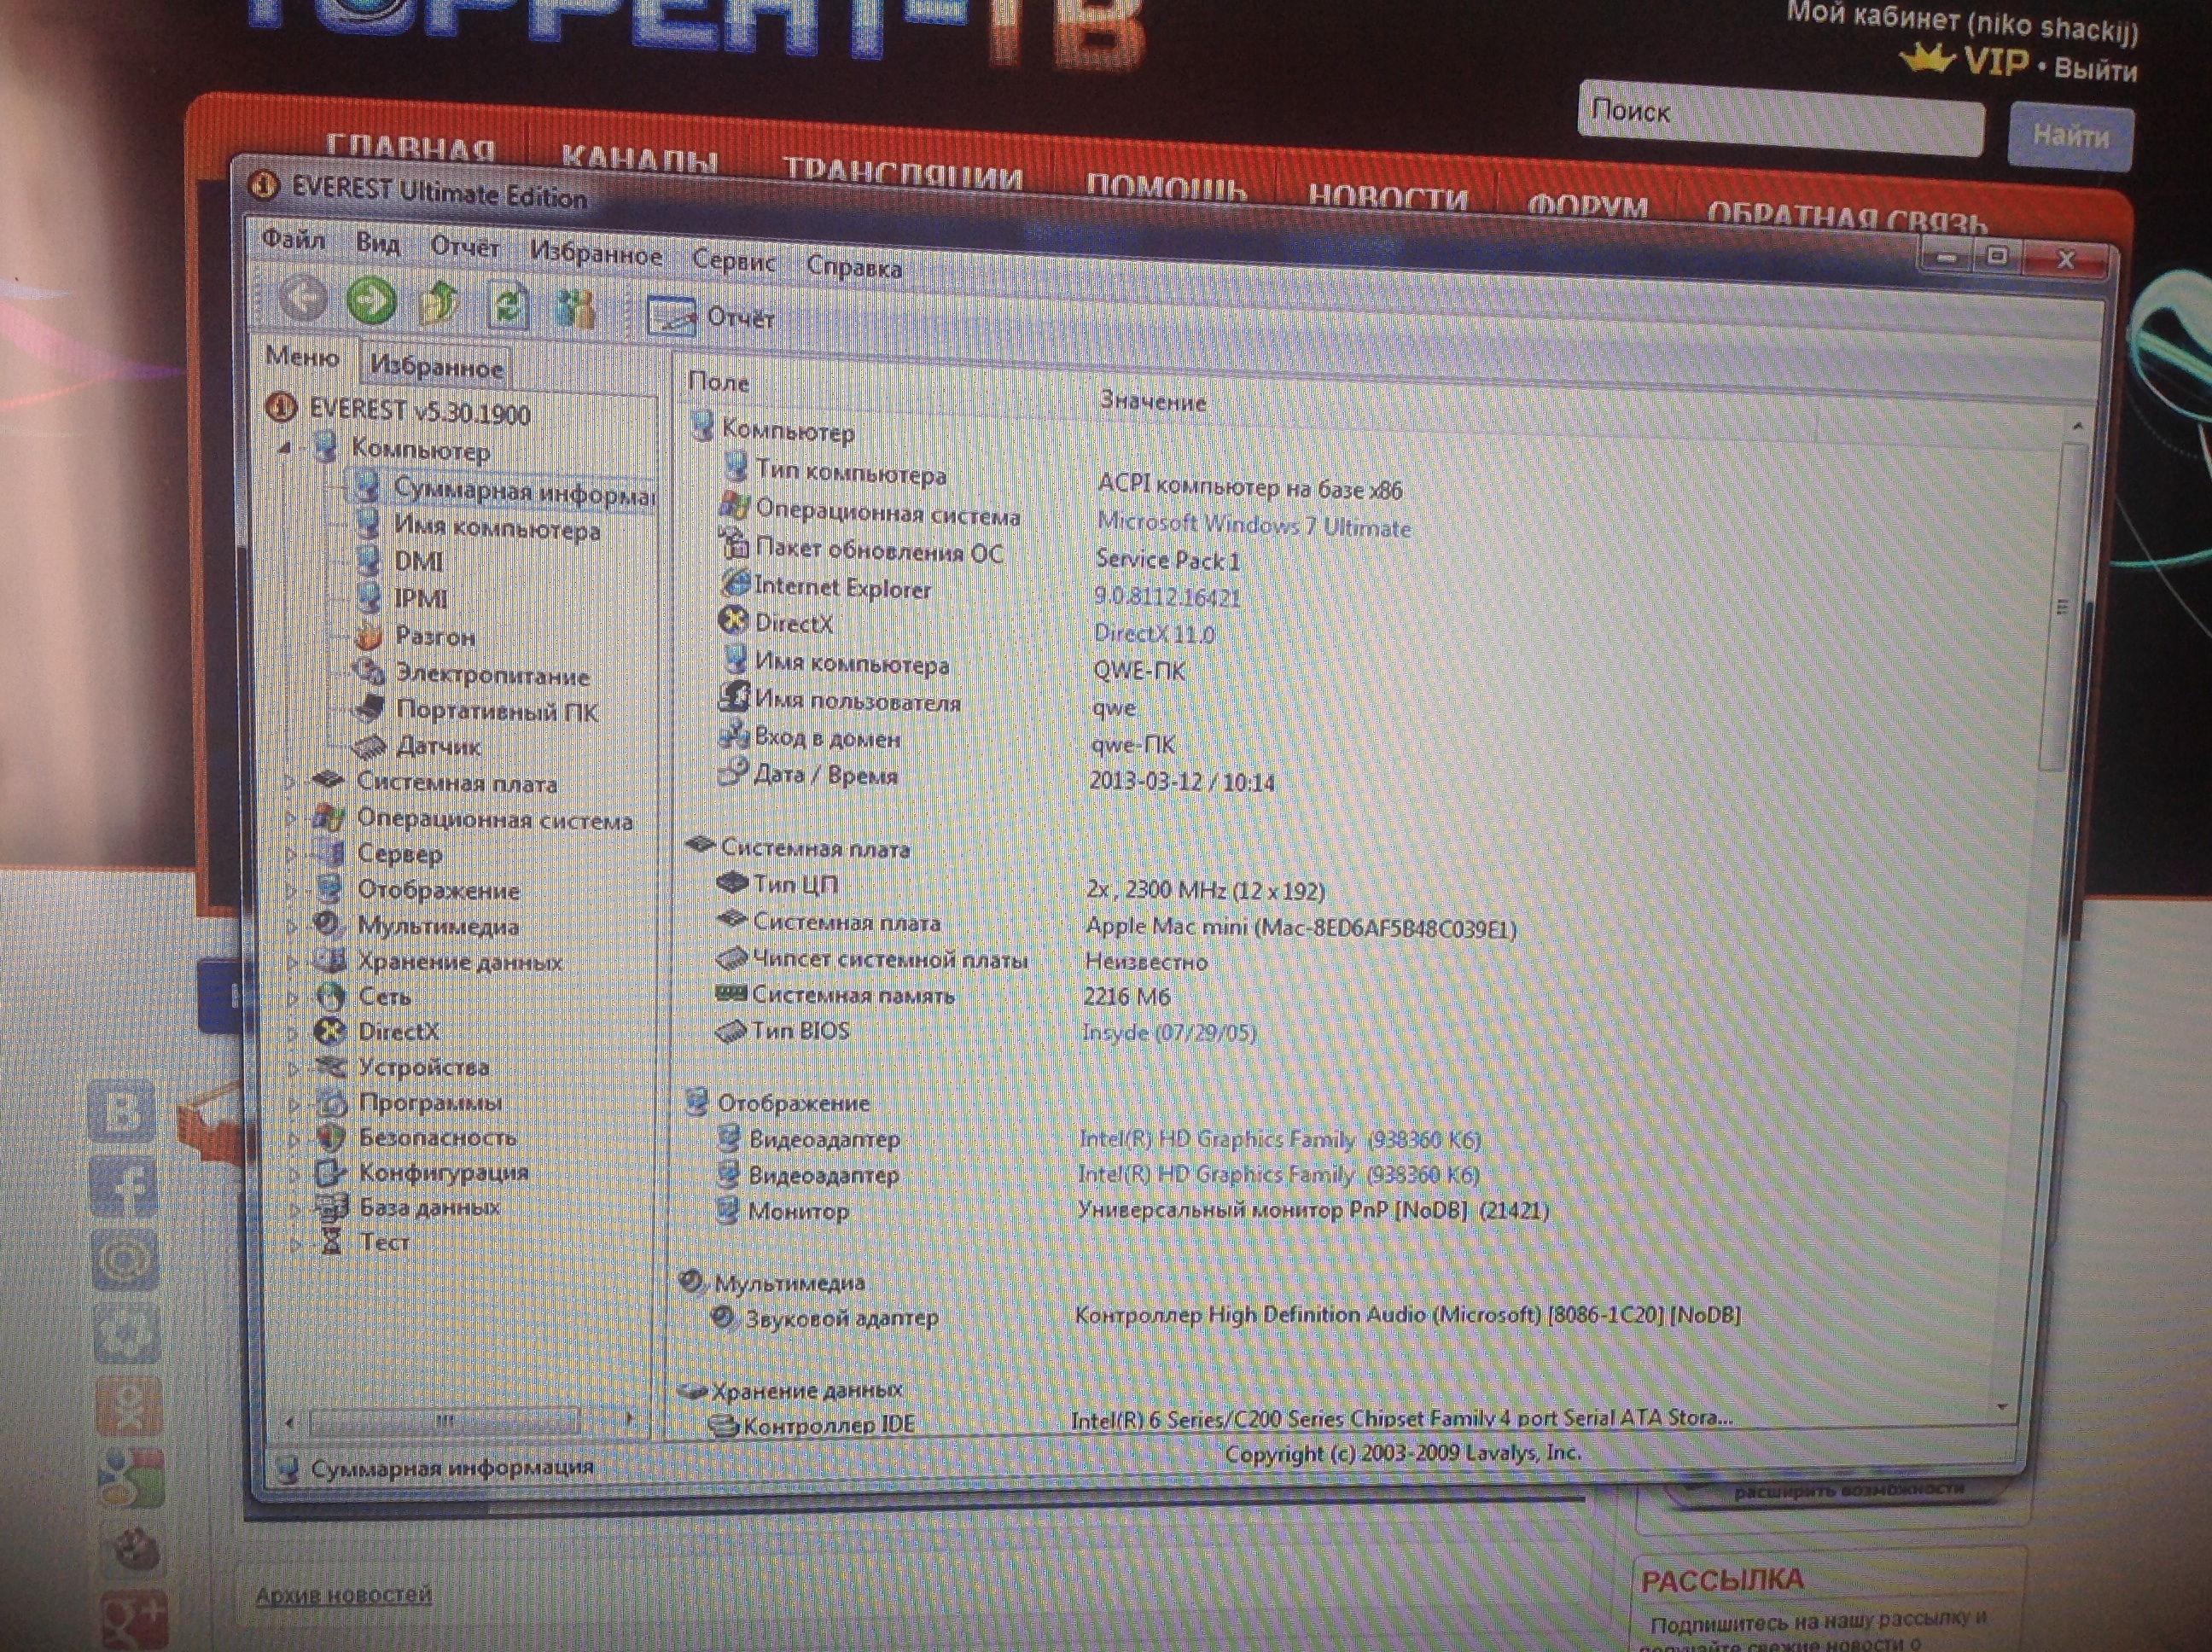
Task: Click the Поиск search field on Torrent-TV page
Action: tap(1780, 119)
